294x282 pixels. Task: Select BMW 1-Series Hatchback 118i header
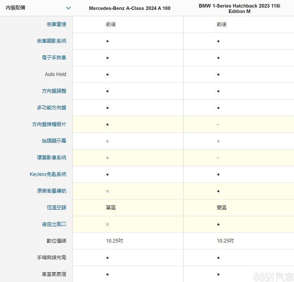tap(239, 9)
